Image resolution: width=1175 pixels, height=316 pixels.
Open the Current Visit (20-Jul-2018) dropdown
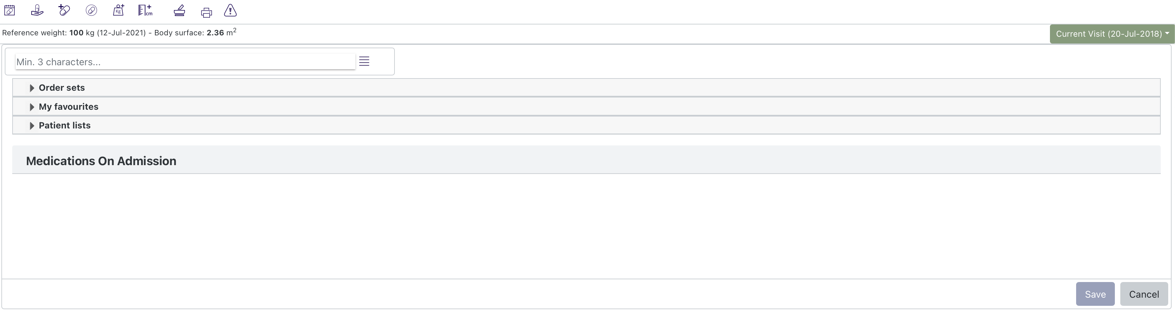pos(1111,33)
